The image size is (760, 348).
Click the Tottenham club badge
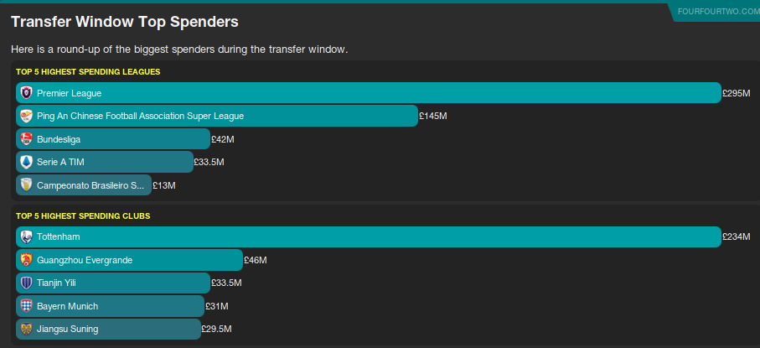click(x=26, y=237)
